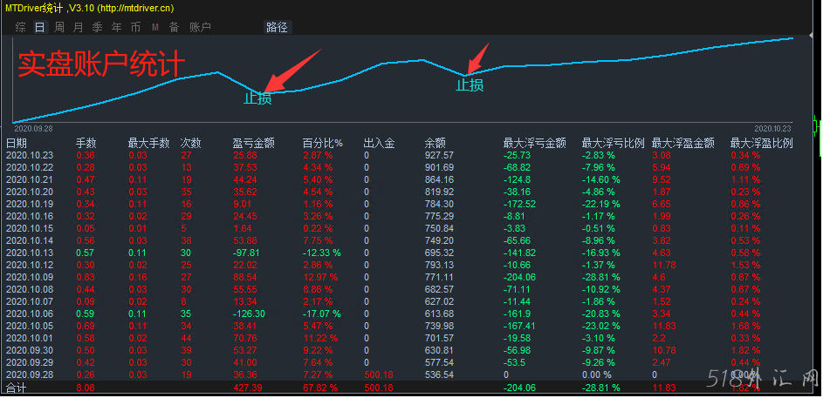Click the 88.54 profit cell
823x398 pixels.
click(244, 277)
